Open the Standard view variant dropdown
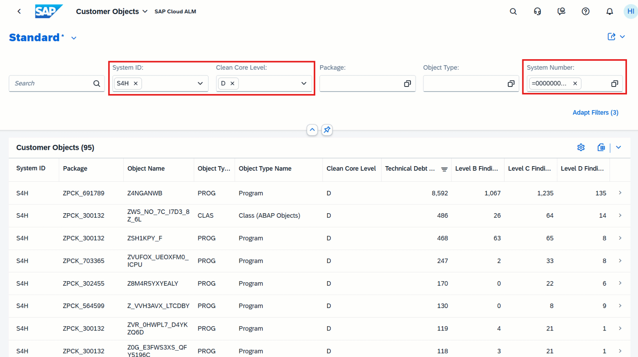 pos(74,38)
